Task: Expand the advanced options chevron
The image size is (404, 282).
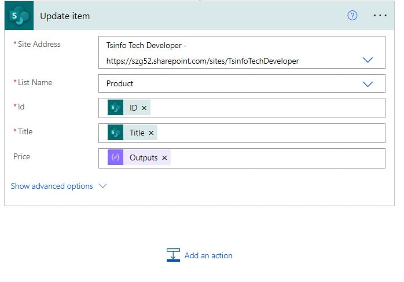Action: coord(103,186)
